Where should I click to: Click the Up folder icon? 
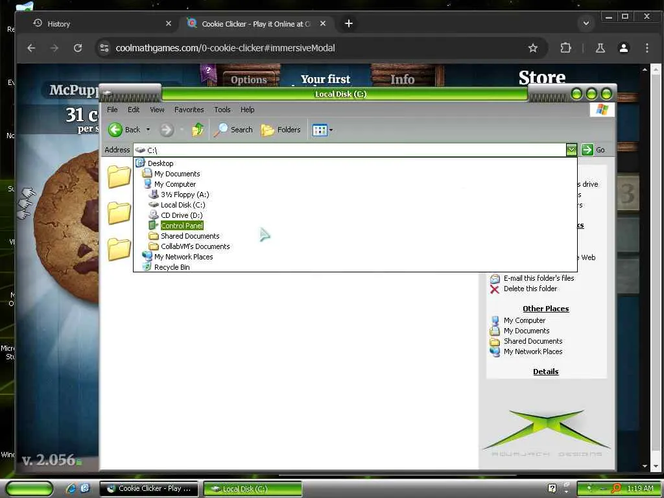click(198, 130)
